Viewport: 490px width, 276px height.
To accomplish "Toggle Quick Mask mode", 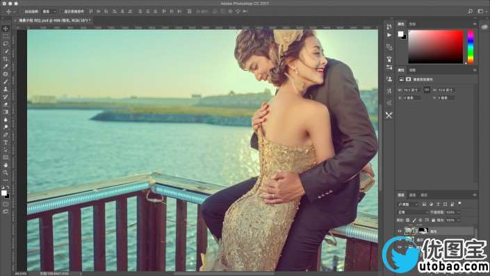I will point(6,204).
